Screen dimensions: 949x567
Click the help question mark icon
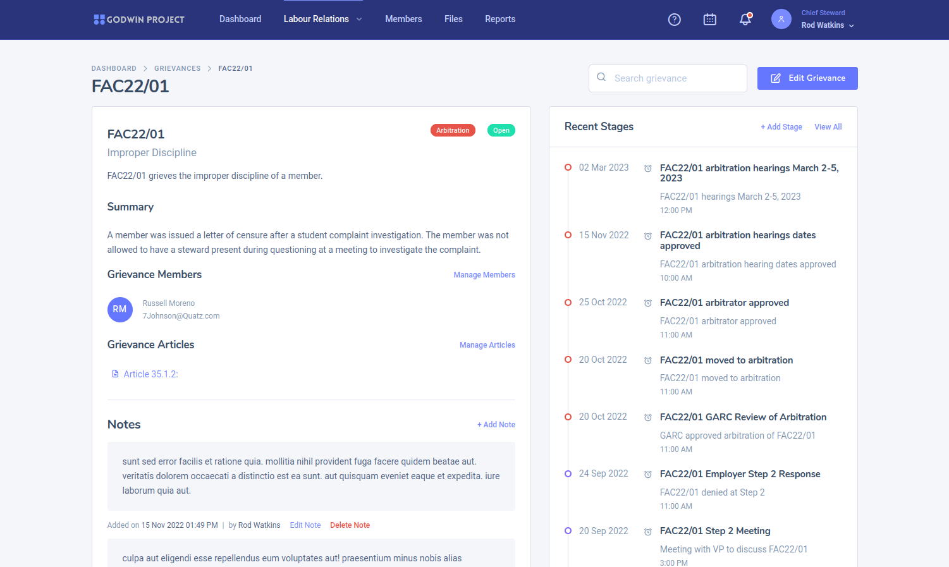pyautogui.click(x=675, y=20)
